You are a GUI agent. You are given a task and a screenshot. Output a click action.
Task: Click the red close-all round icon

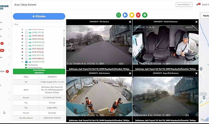(138, 15)
